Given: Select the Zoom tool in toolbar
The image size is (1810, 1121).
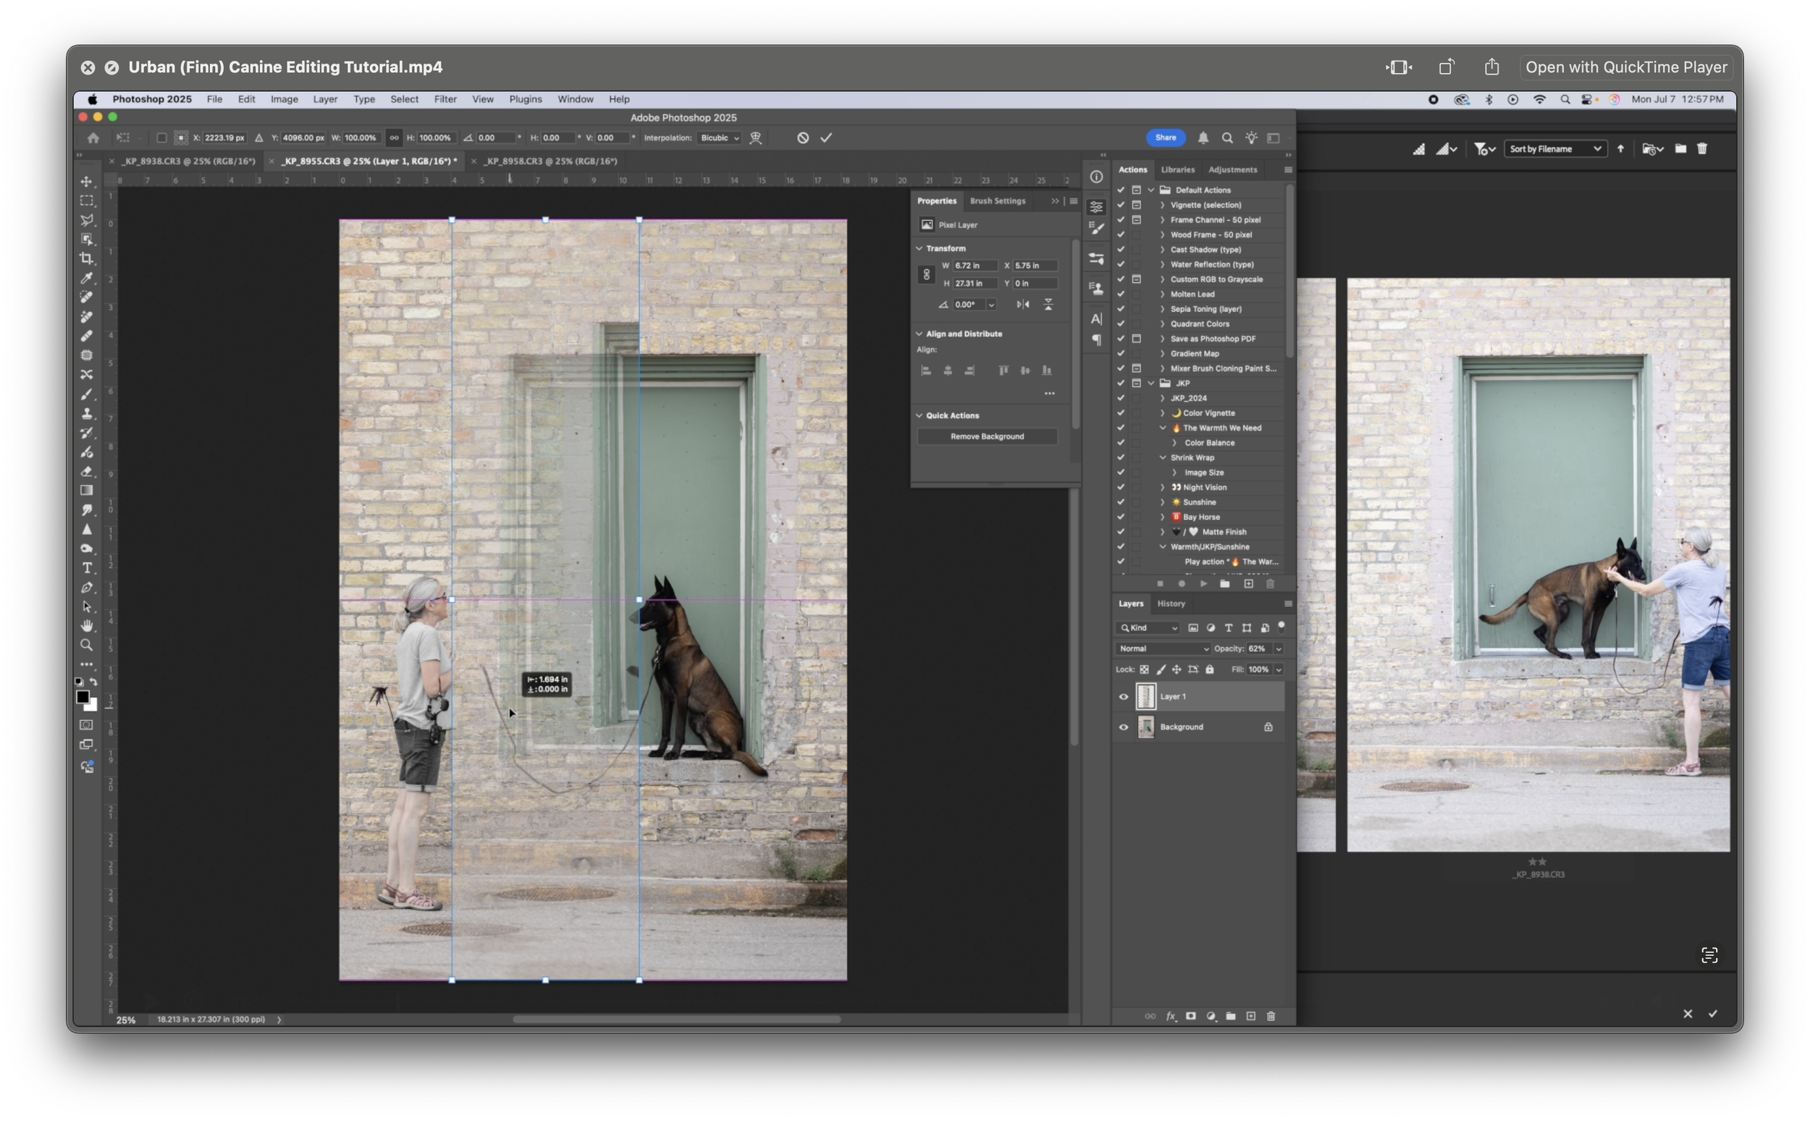Looking at the screenshot, I should [87, 645].
